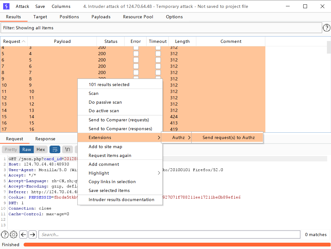Switch to the Positions tab

69,17
